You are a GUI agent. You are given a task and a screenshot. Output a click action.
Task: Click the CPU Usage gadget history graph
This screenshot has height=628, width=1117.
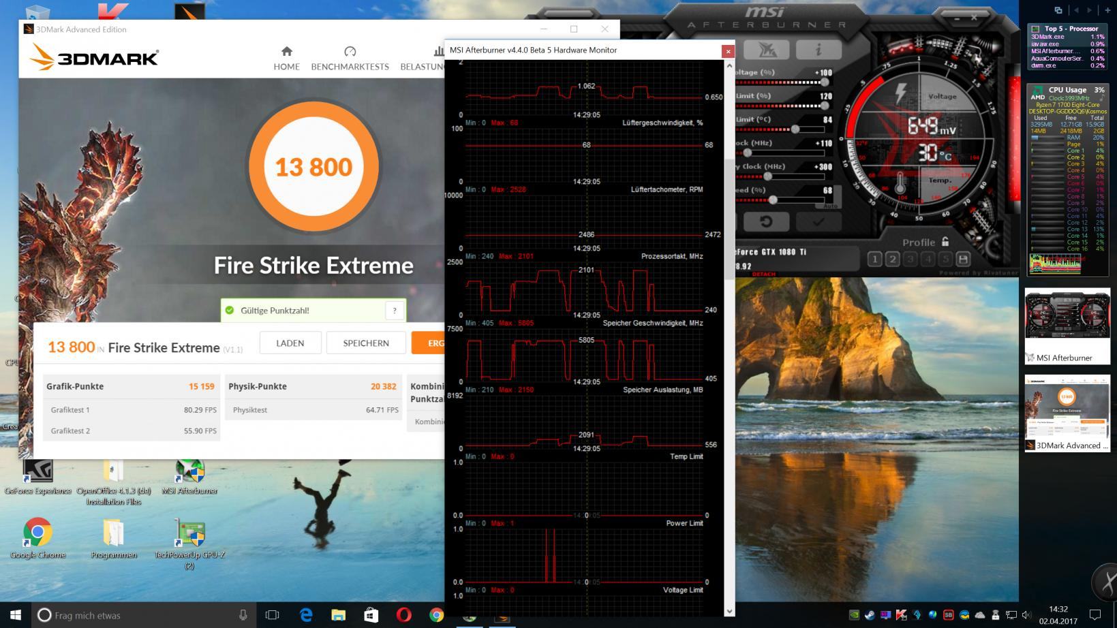1055,263
